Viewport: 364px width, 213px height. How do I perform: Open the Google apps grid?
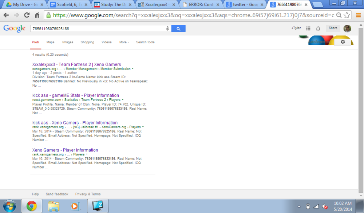point(308,28)
